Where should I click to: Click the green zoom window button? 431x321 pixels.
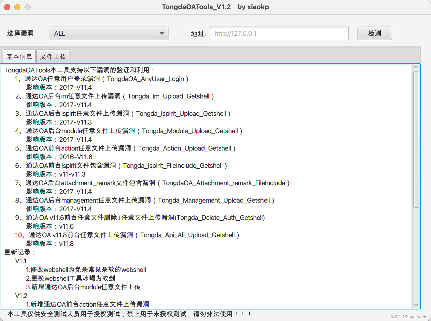click(27, 7)
